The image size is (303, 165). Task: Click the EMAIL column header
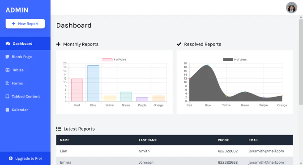pos(253,140)
